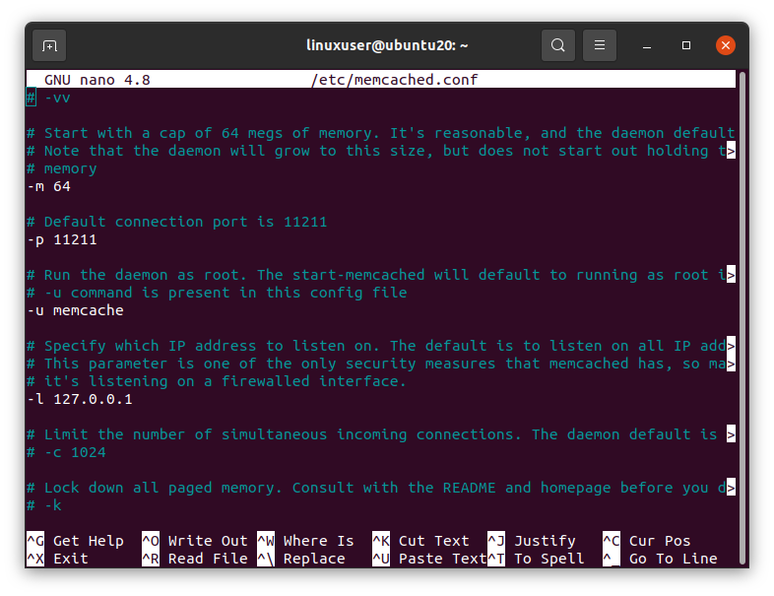
Task: Click the ^X Exit shortcut
Action: [x=57, y=559]
